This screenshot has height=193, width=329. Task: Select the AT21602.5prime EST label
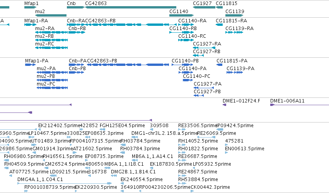(x=92, y=149)
